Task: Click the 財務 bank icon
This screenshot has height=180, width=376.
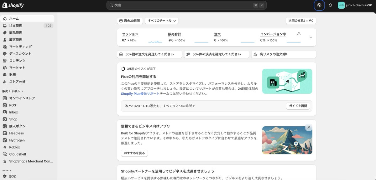Action: point(5,75)
